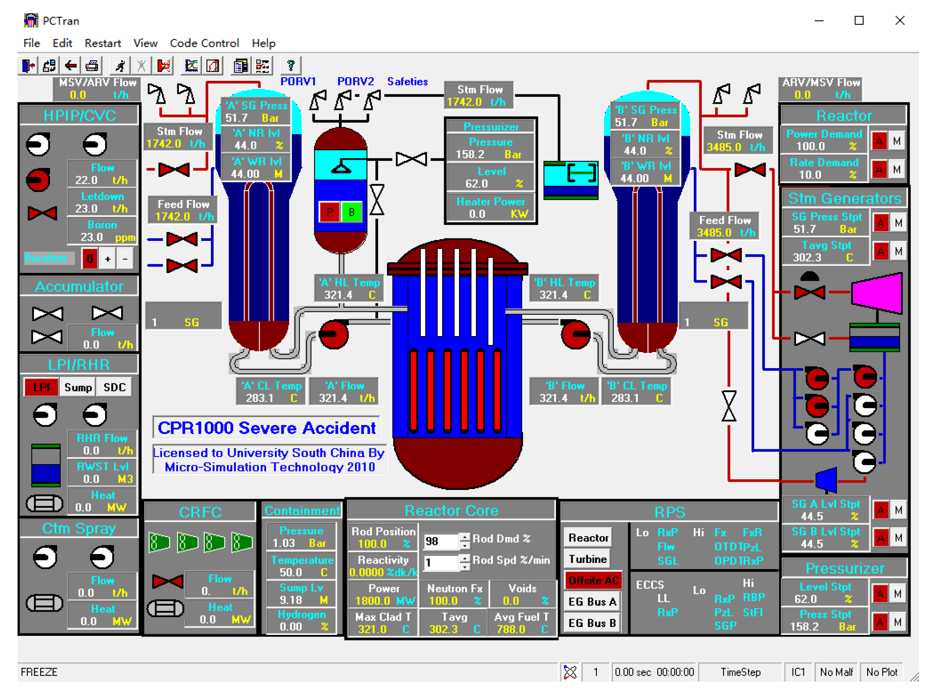930x694 pixels.
Task: Increase Rod Dmd % spinner up arrow
Action: point(464,537)
